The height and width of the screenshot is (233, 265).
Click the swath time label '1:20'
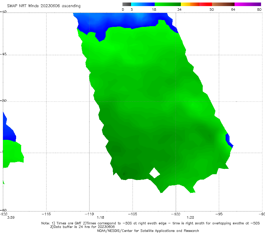(190, 218)
